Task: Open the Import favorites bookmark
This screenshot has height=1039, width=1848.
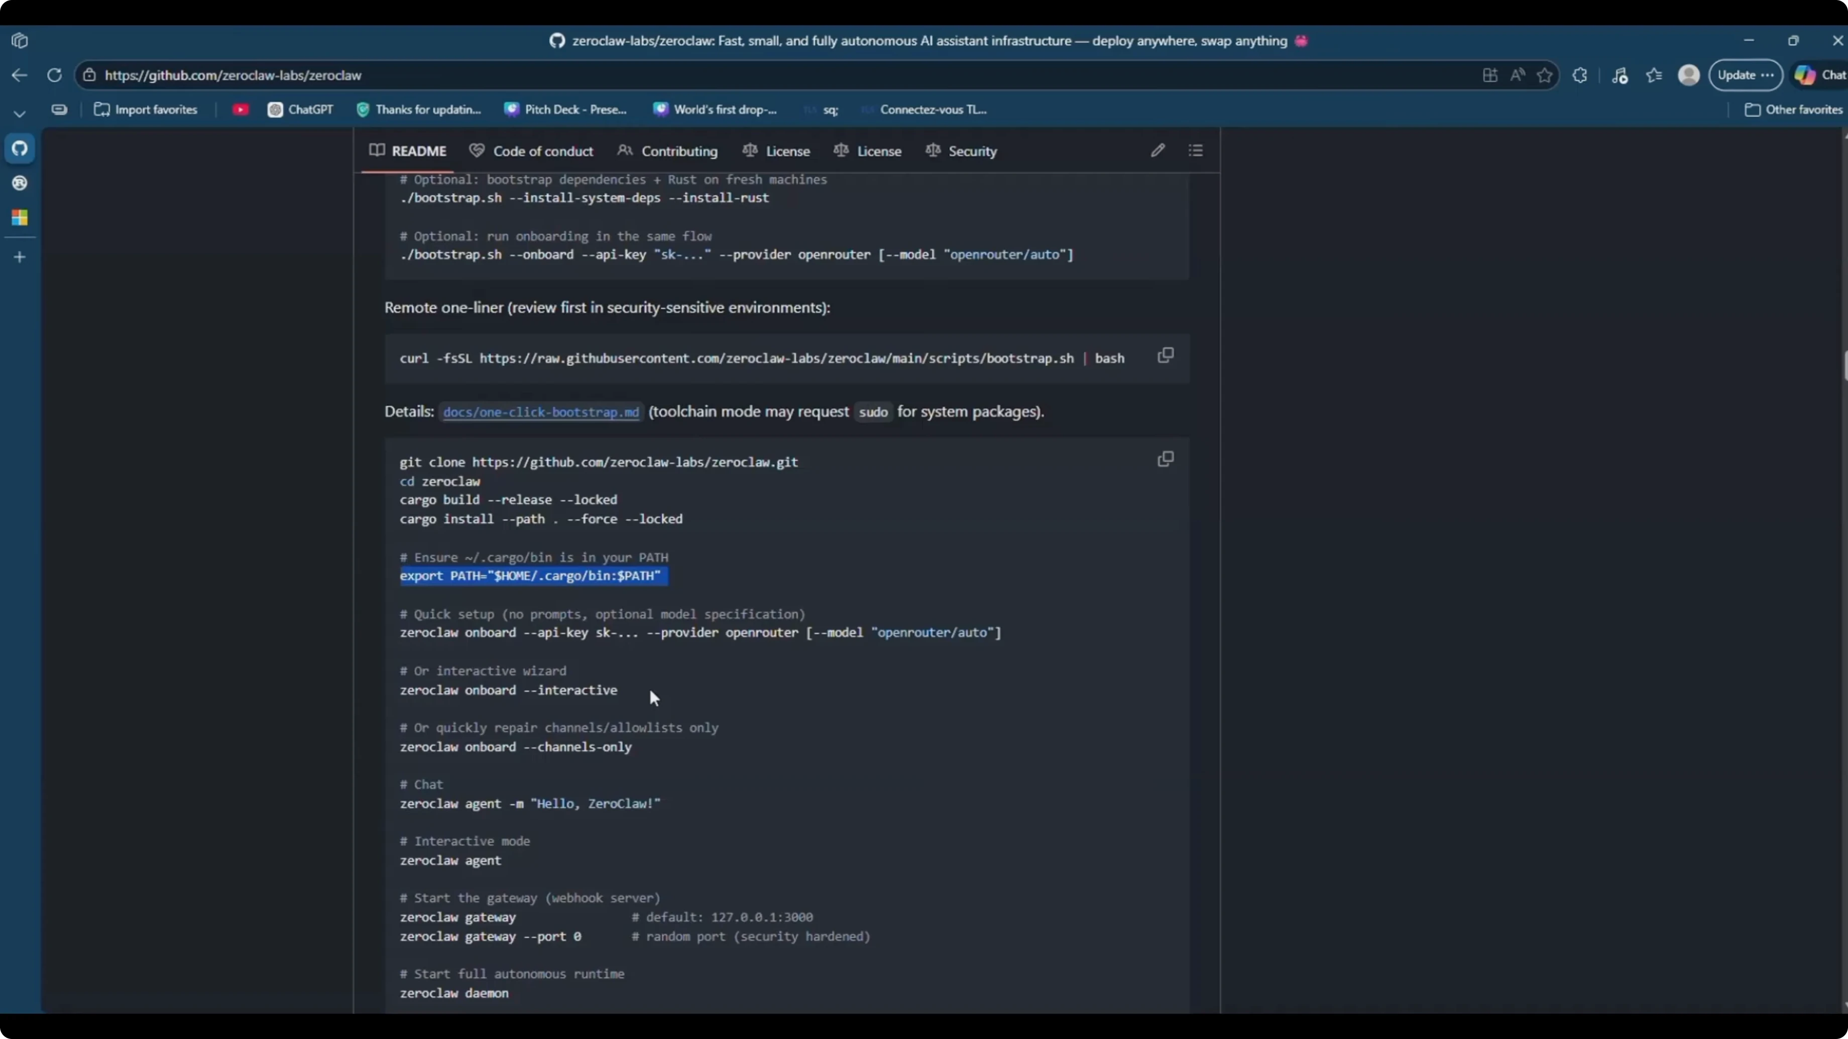Action: [x=146, y=110]
